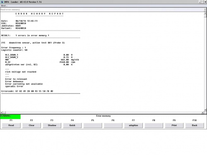Close the Read error memory panel

point(205,10)
